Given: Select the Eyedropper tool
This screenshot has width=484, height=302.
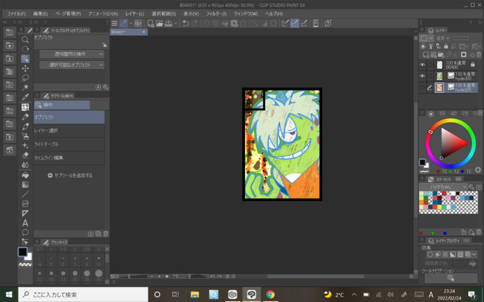Looking at the screenshot, I should point(25,97).
